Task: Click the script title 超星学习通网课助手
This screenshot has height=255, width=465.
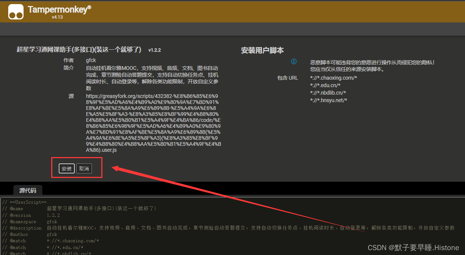Action: click(79, 49)
